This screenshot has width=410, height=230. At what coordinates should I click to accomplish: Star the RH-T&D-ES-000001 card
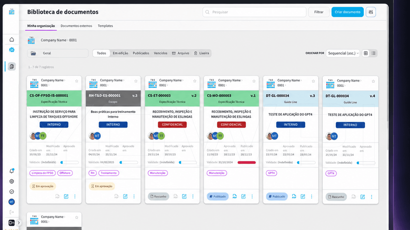[x=136, y=81]
